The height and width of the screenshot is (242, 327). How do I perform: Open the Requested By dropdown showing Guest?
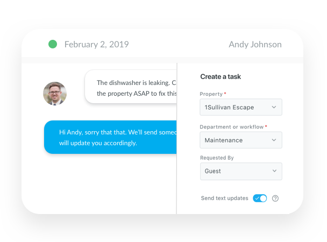(x=240, y=172)
